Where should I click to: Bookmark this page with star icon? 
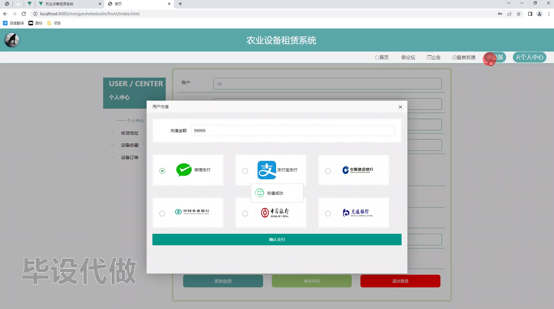click(519, 14)
